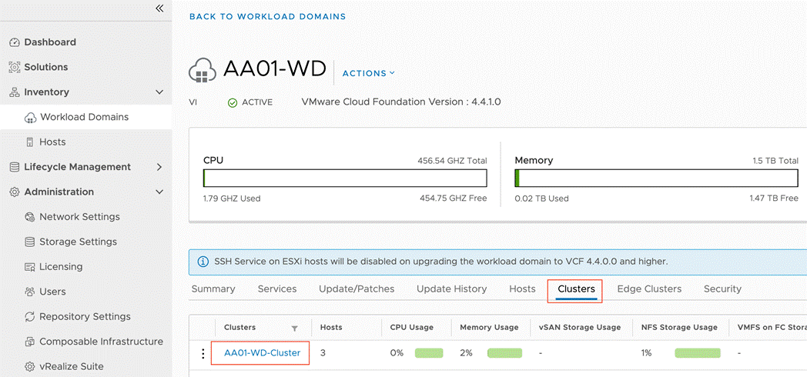This screenshot has height=377, width=807.
Task: Click the Composable Infrastructure icon
Action: tap(30, 342)
